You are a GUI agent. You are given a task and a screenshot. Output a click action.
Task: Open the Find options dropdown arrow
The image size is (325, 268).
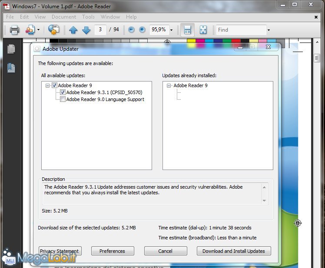269,30
